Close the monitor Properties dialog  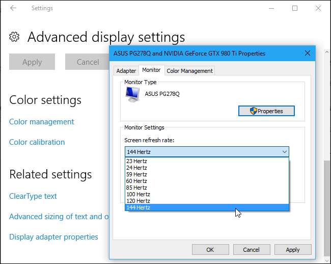click(307, 53)
